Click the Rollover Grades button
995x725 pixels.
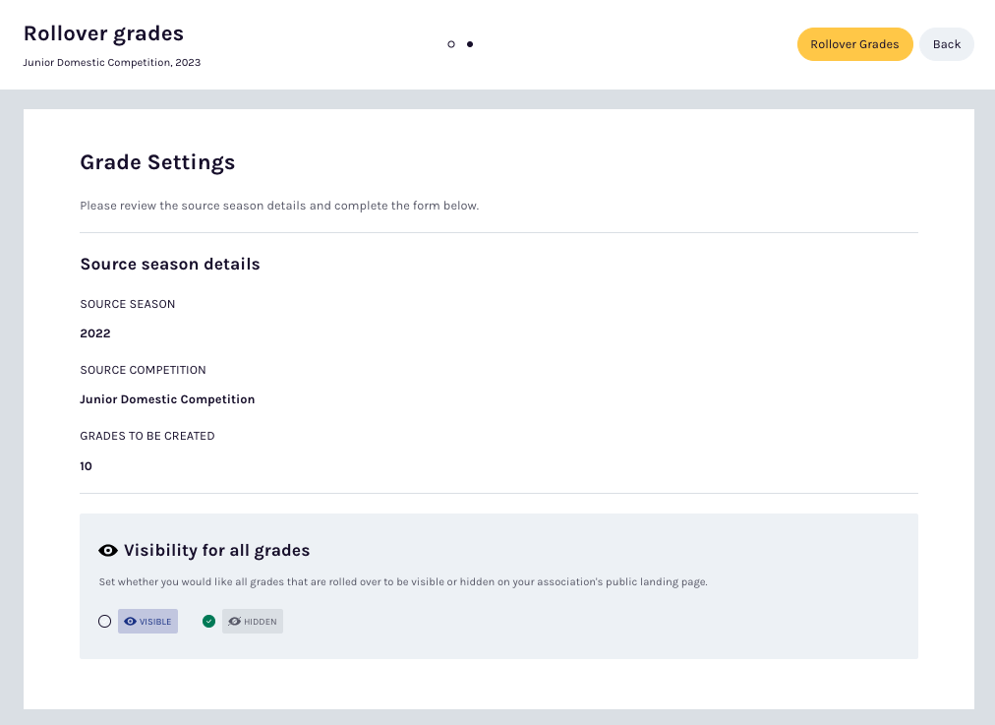tap(854, 44)
